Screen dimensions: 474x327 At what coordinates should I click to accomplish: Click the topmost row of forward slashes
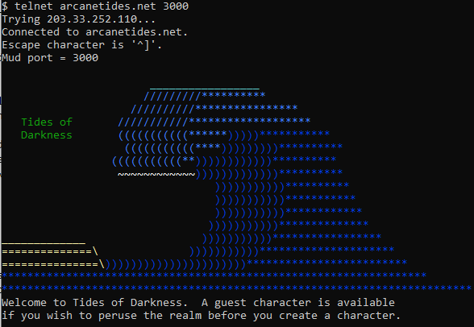click(173, 97)
